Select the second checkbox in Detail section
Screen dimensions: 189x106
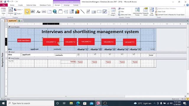coord(95,54)
